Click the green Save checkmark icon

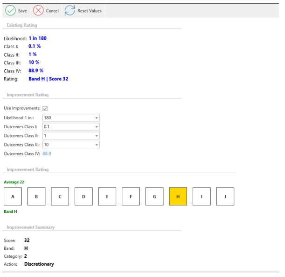tap(10, 11)
